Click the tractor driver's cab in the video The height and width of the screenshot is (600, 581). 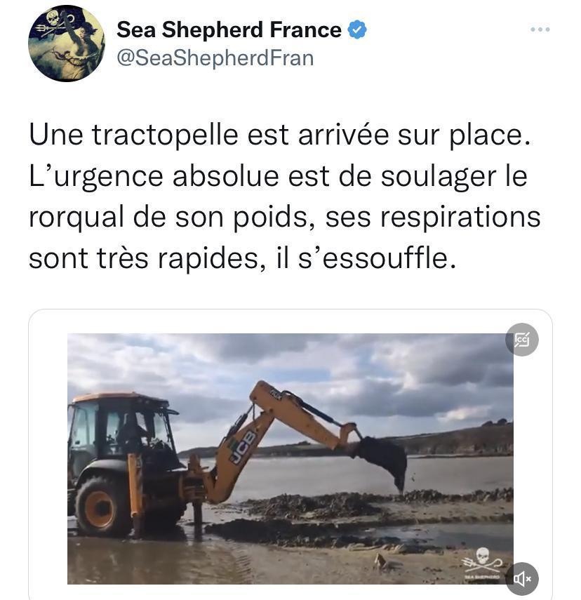pyautogui.click(x=120, y=427)
